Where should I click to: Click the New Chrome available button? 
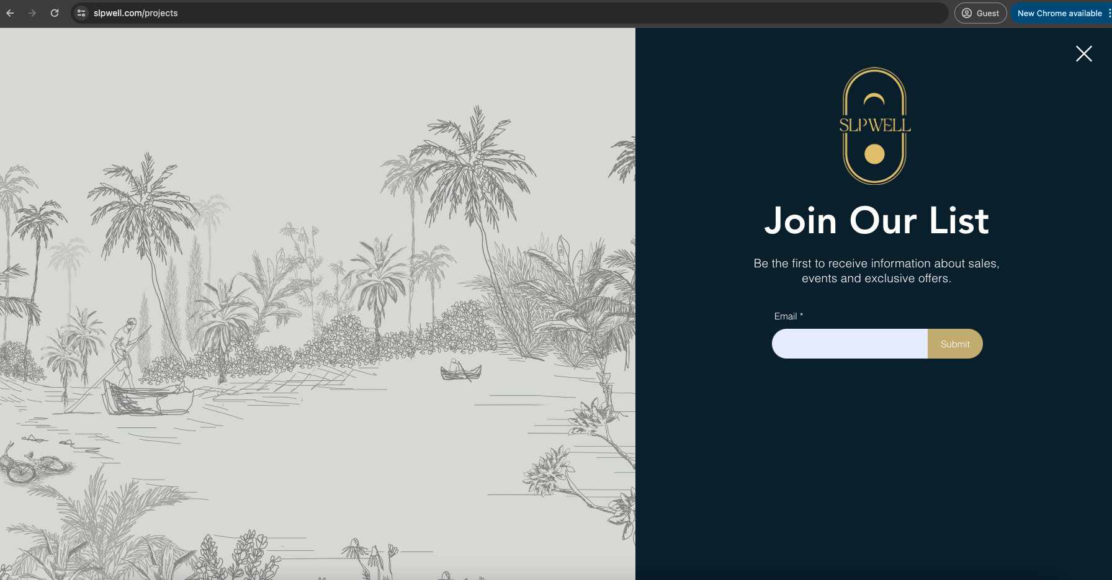coord(1059,13)
